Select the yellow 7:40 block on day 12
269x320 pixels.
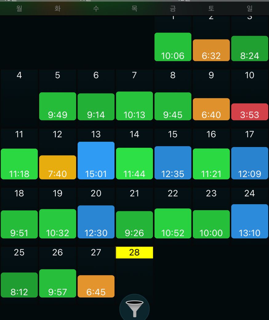coord(58,167)
